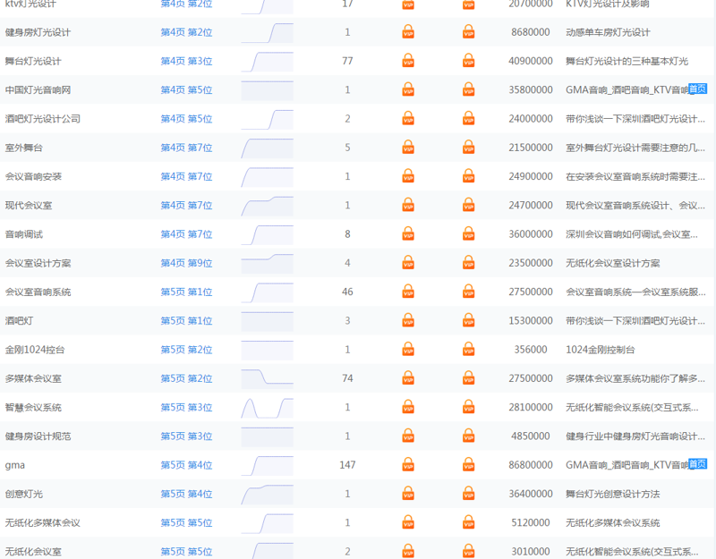This screenshot has width=716, height=559.
Task: Open the 第4页 第9位 ranking for 会议室设计方案
Action: pos(186,263)
